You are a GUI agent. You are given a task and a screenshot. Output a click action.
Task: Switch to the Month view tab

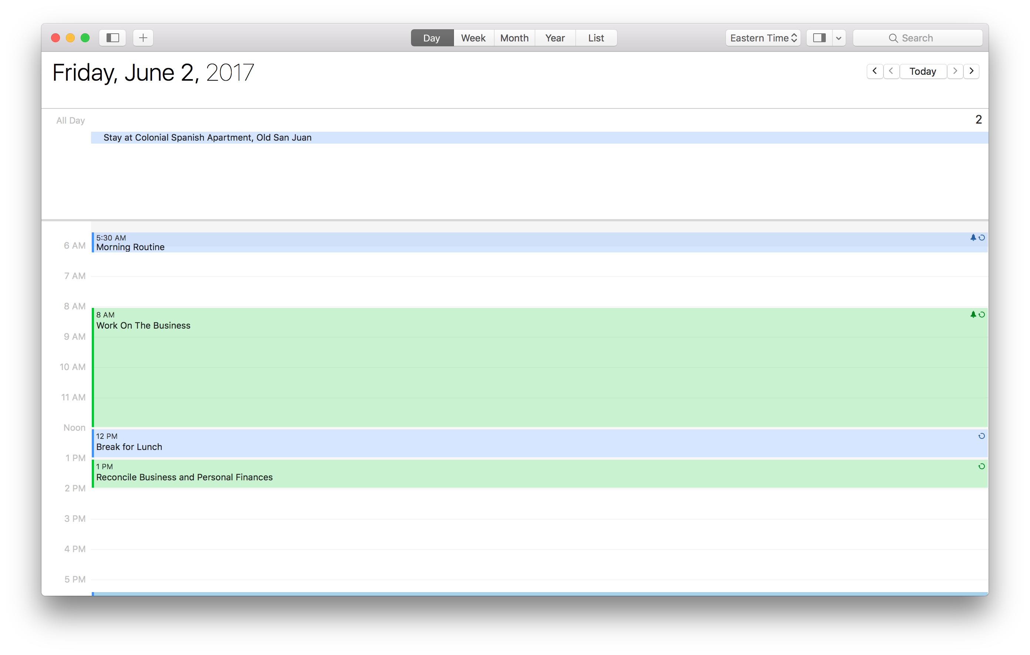pos(514,38)
